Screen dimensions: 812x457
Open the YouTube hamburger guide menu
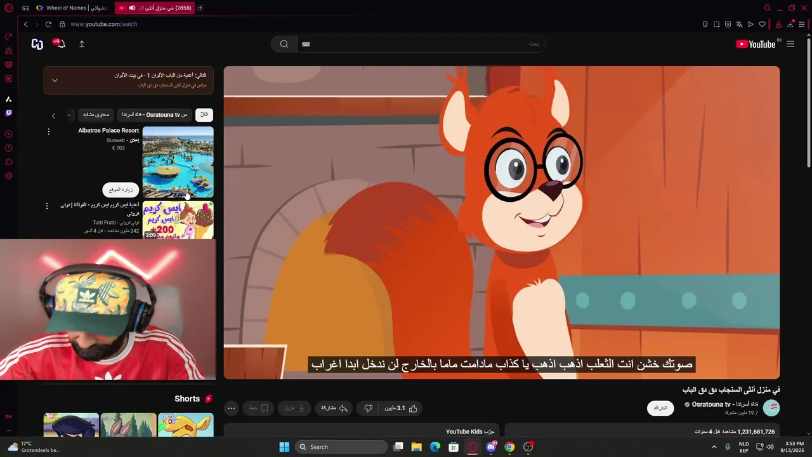point(790,44)
